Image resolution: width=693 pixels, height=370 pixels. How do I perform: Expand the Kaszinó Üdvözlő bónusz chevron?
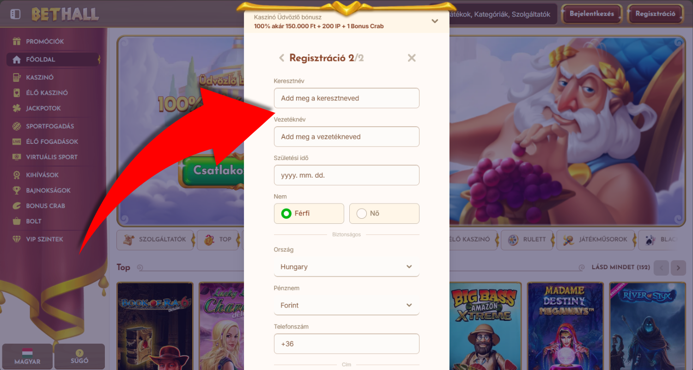(435, 21)
